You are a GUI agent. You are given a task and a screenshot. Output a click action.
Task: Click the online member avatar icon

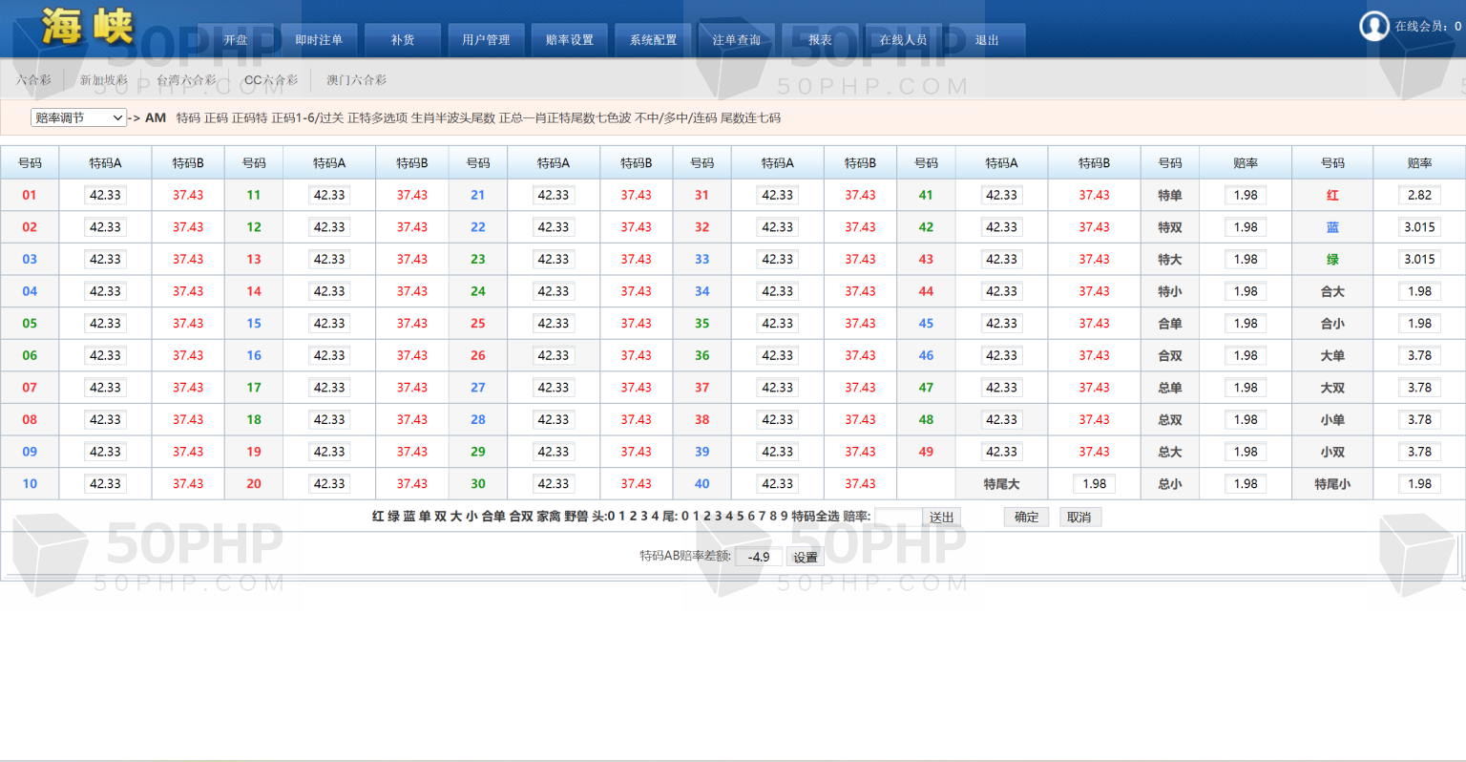[x=1373, y=26]
